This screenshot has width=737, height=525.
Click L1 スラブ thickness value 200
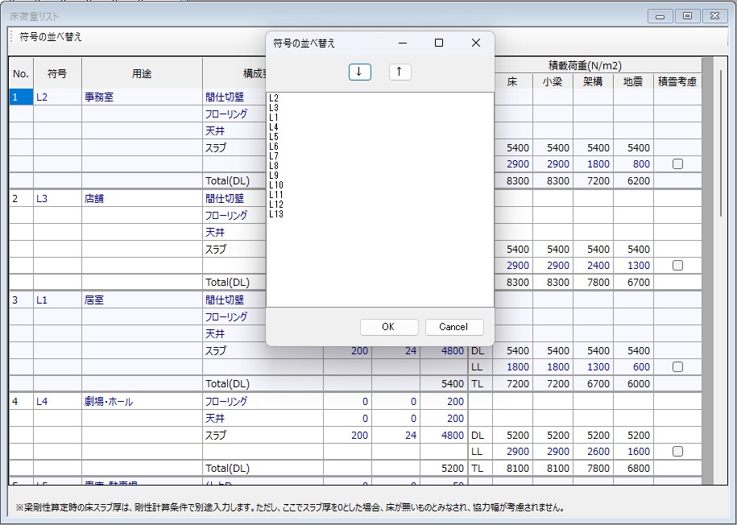coord(347,350)
